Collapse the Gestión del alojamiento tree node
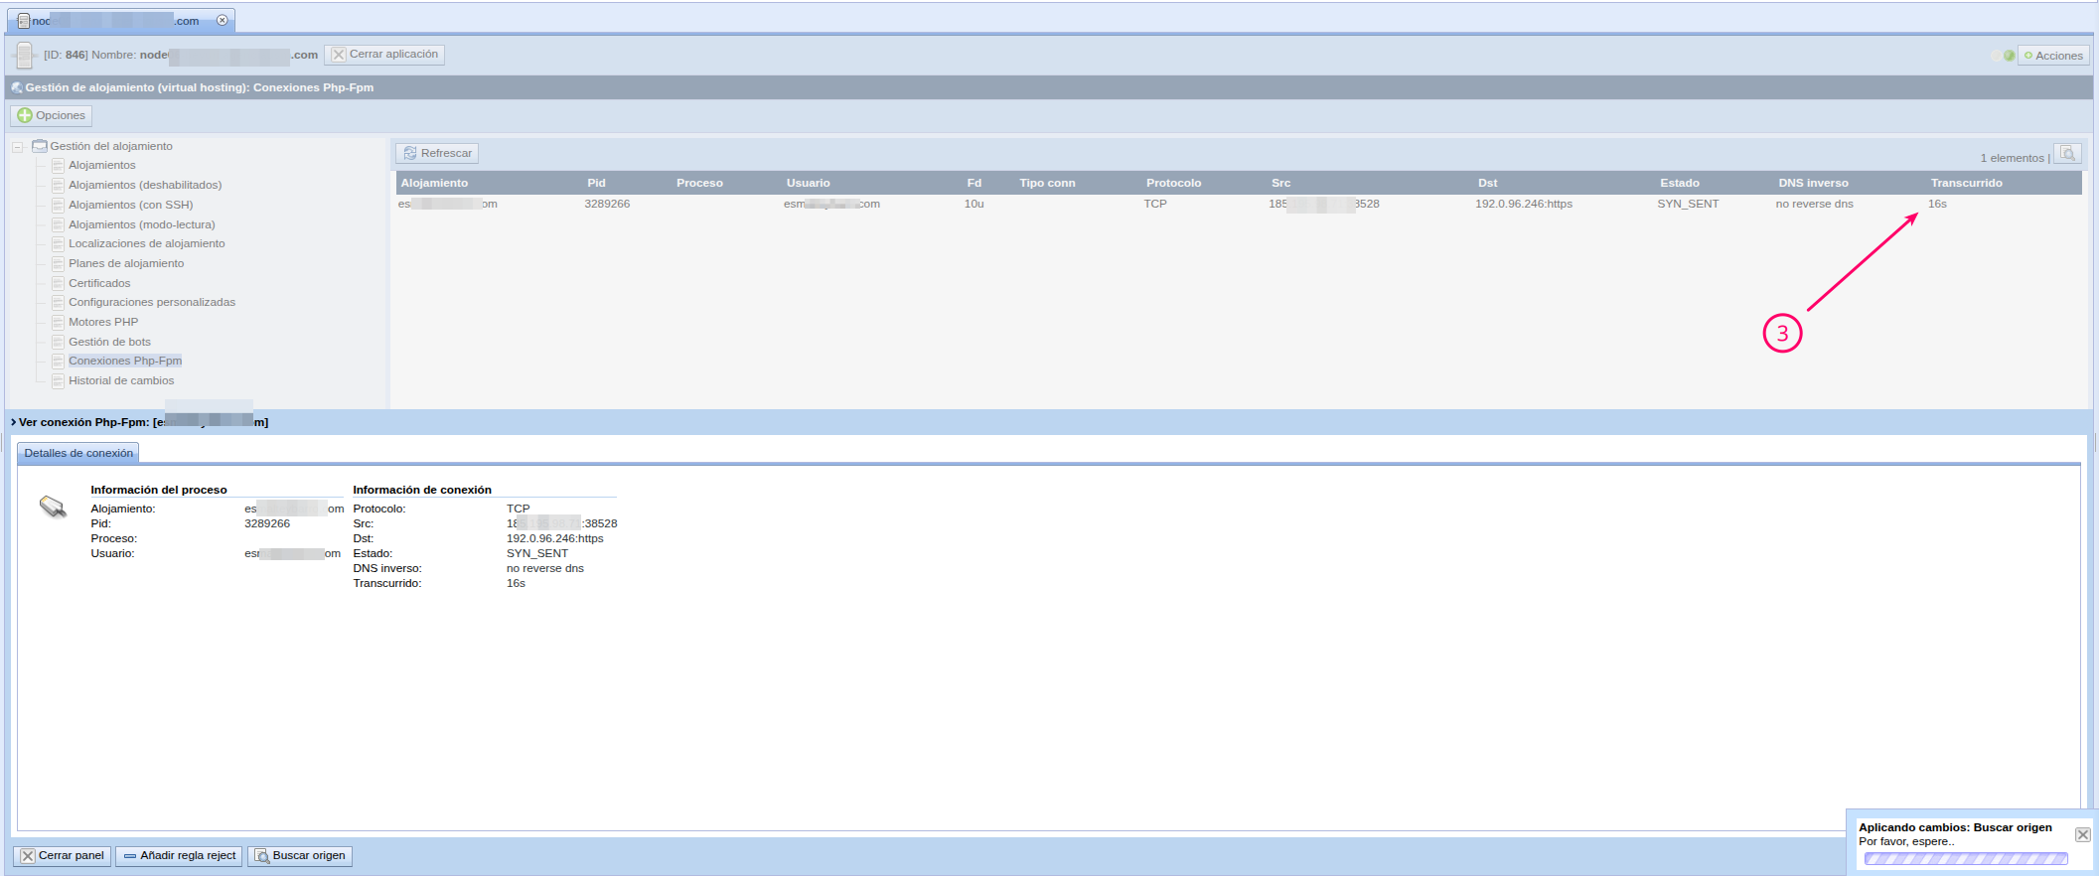 pos(18,147)
